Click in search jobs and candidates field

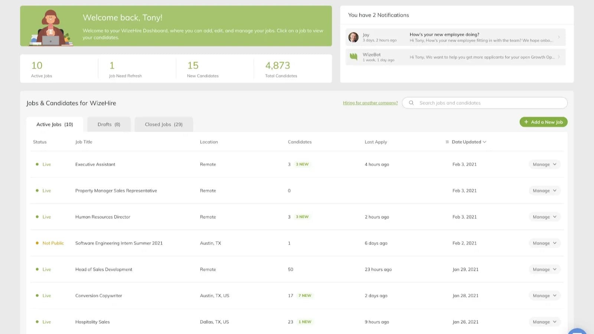(485, 103)
